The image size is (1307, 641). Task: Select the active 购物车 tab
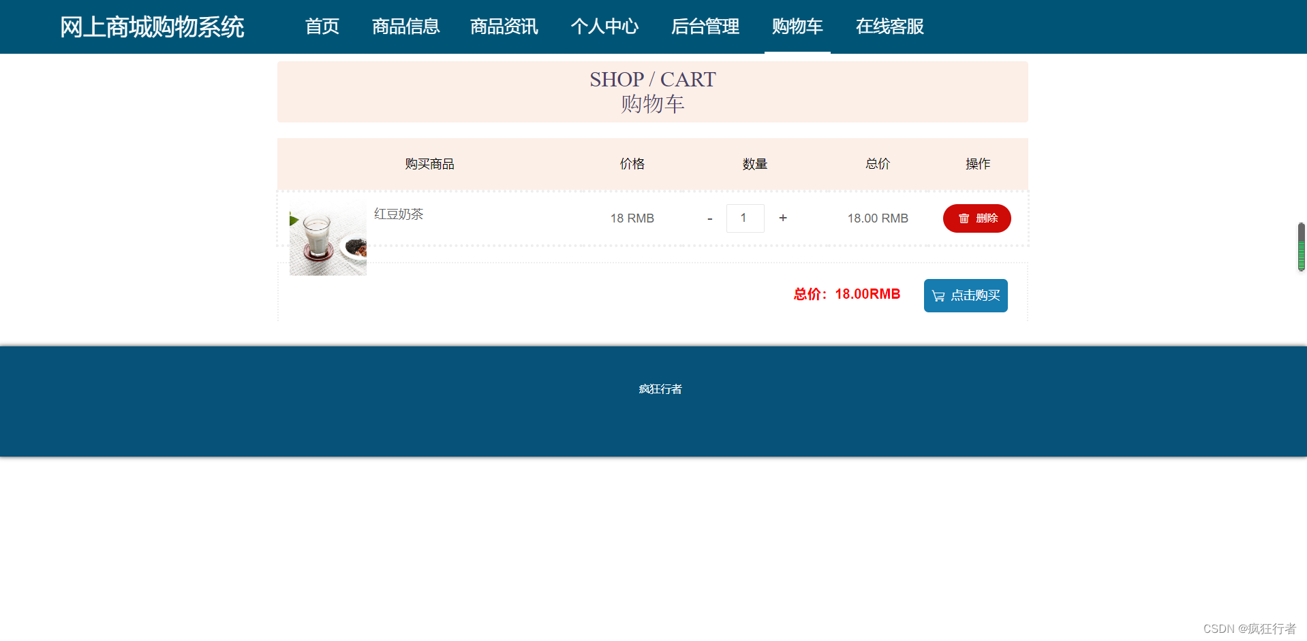797,27
